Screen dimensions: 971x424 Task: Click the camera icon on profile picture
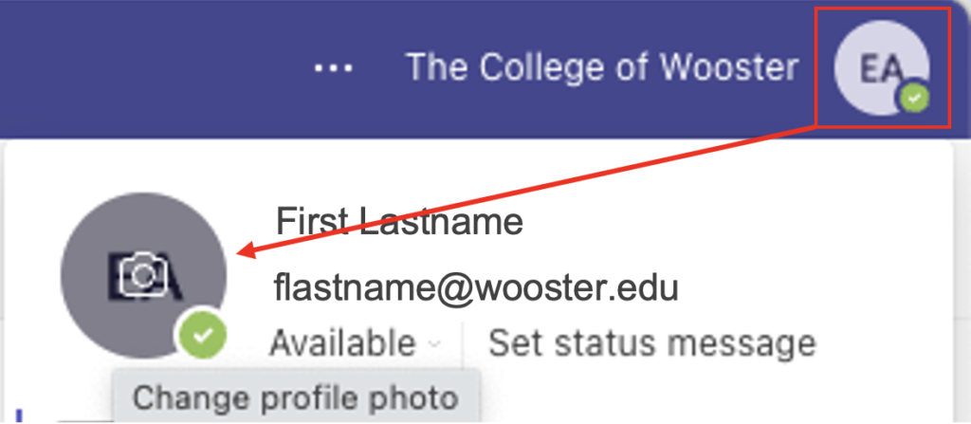[144, 276]
